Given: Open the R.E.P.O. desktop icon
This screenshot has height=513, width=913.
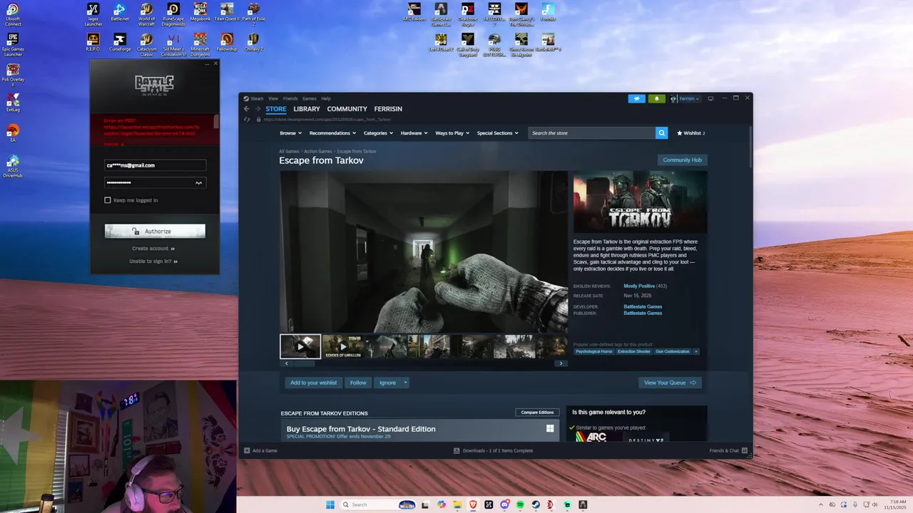Looking at the screenshot, I should (93, 43).
